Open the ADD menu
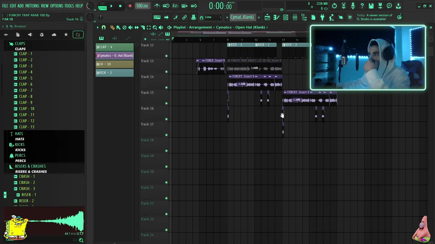Image resolution: width=435 pixels, height=244 pixels. pos(21,6)
